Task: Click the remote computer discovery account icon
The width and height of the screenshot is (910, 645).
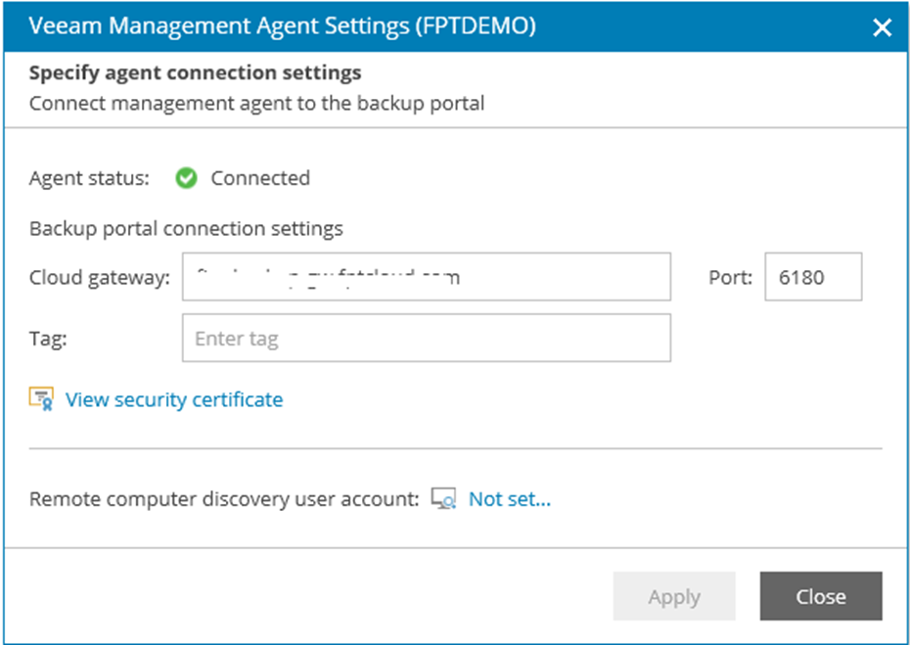Action: point(443,499)
